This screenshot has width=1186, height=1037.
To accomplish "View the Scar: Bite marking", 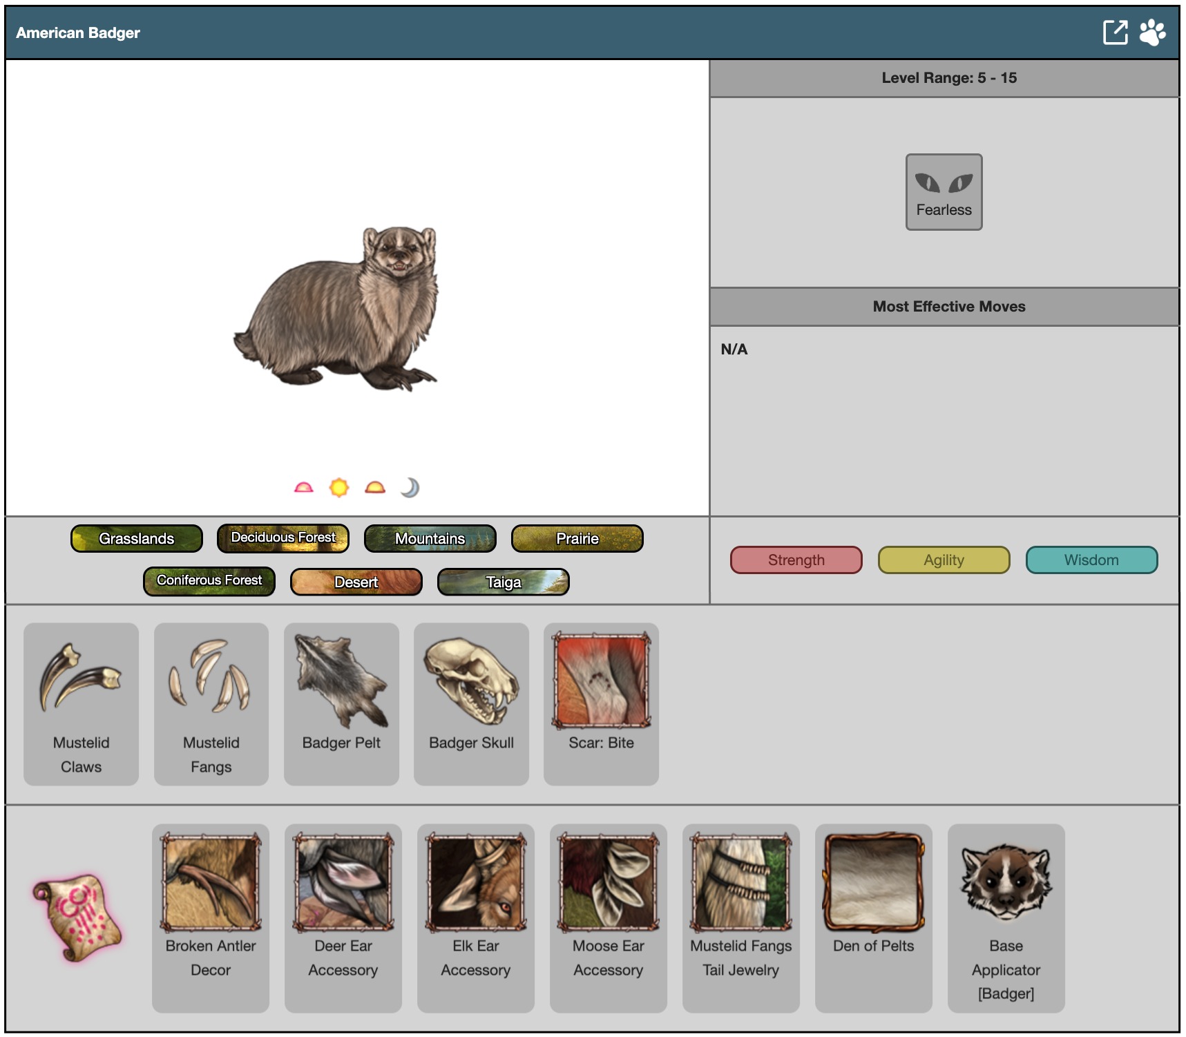I will (x=601, y=703).
